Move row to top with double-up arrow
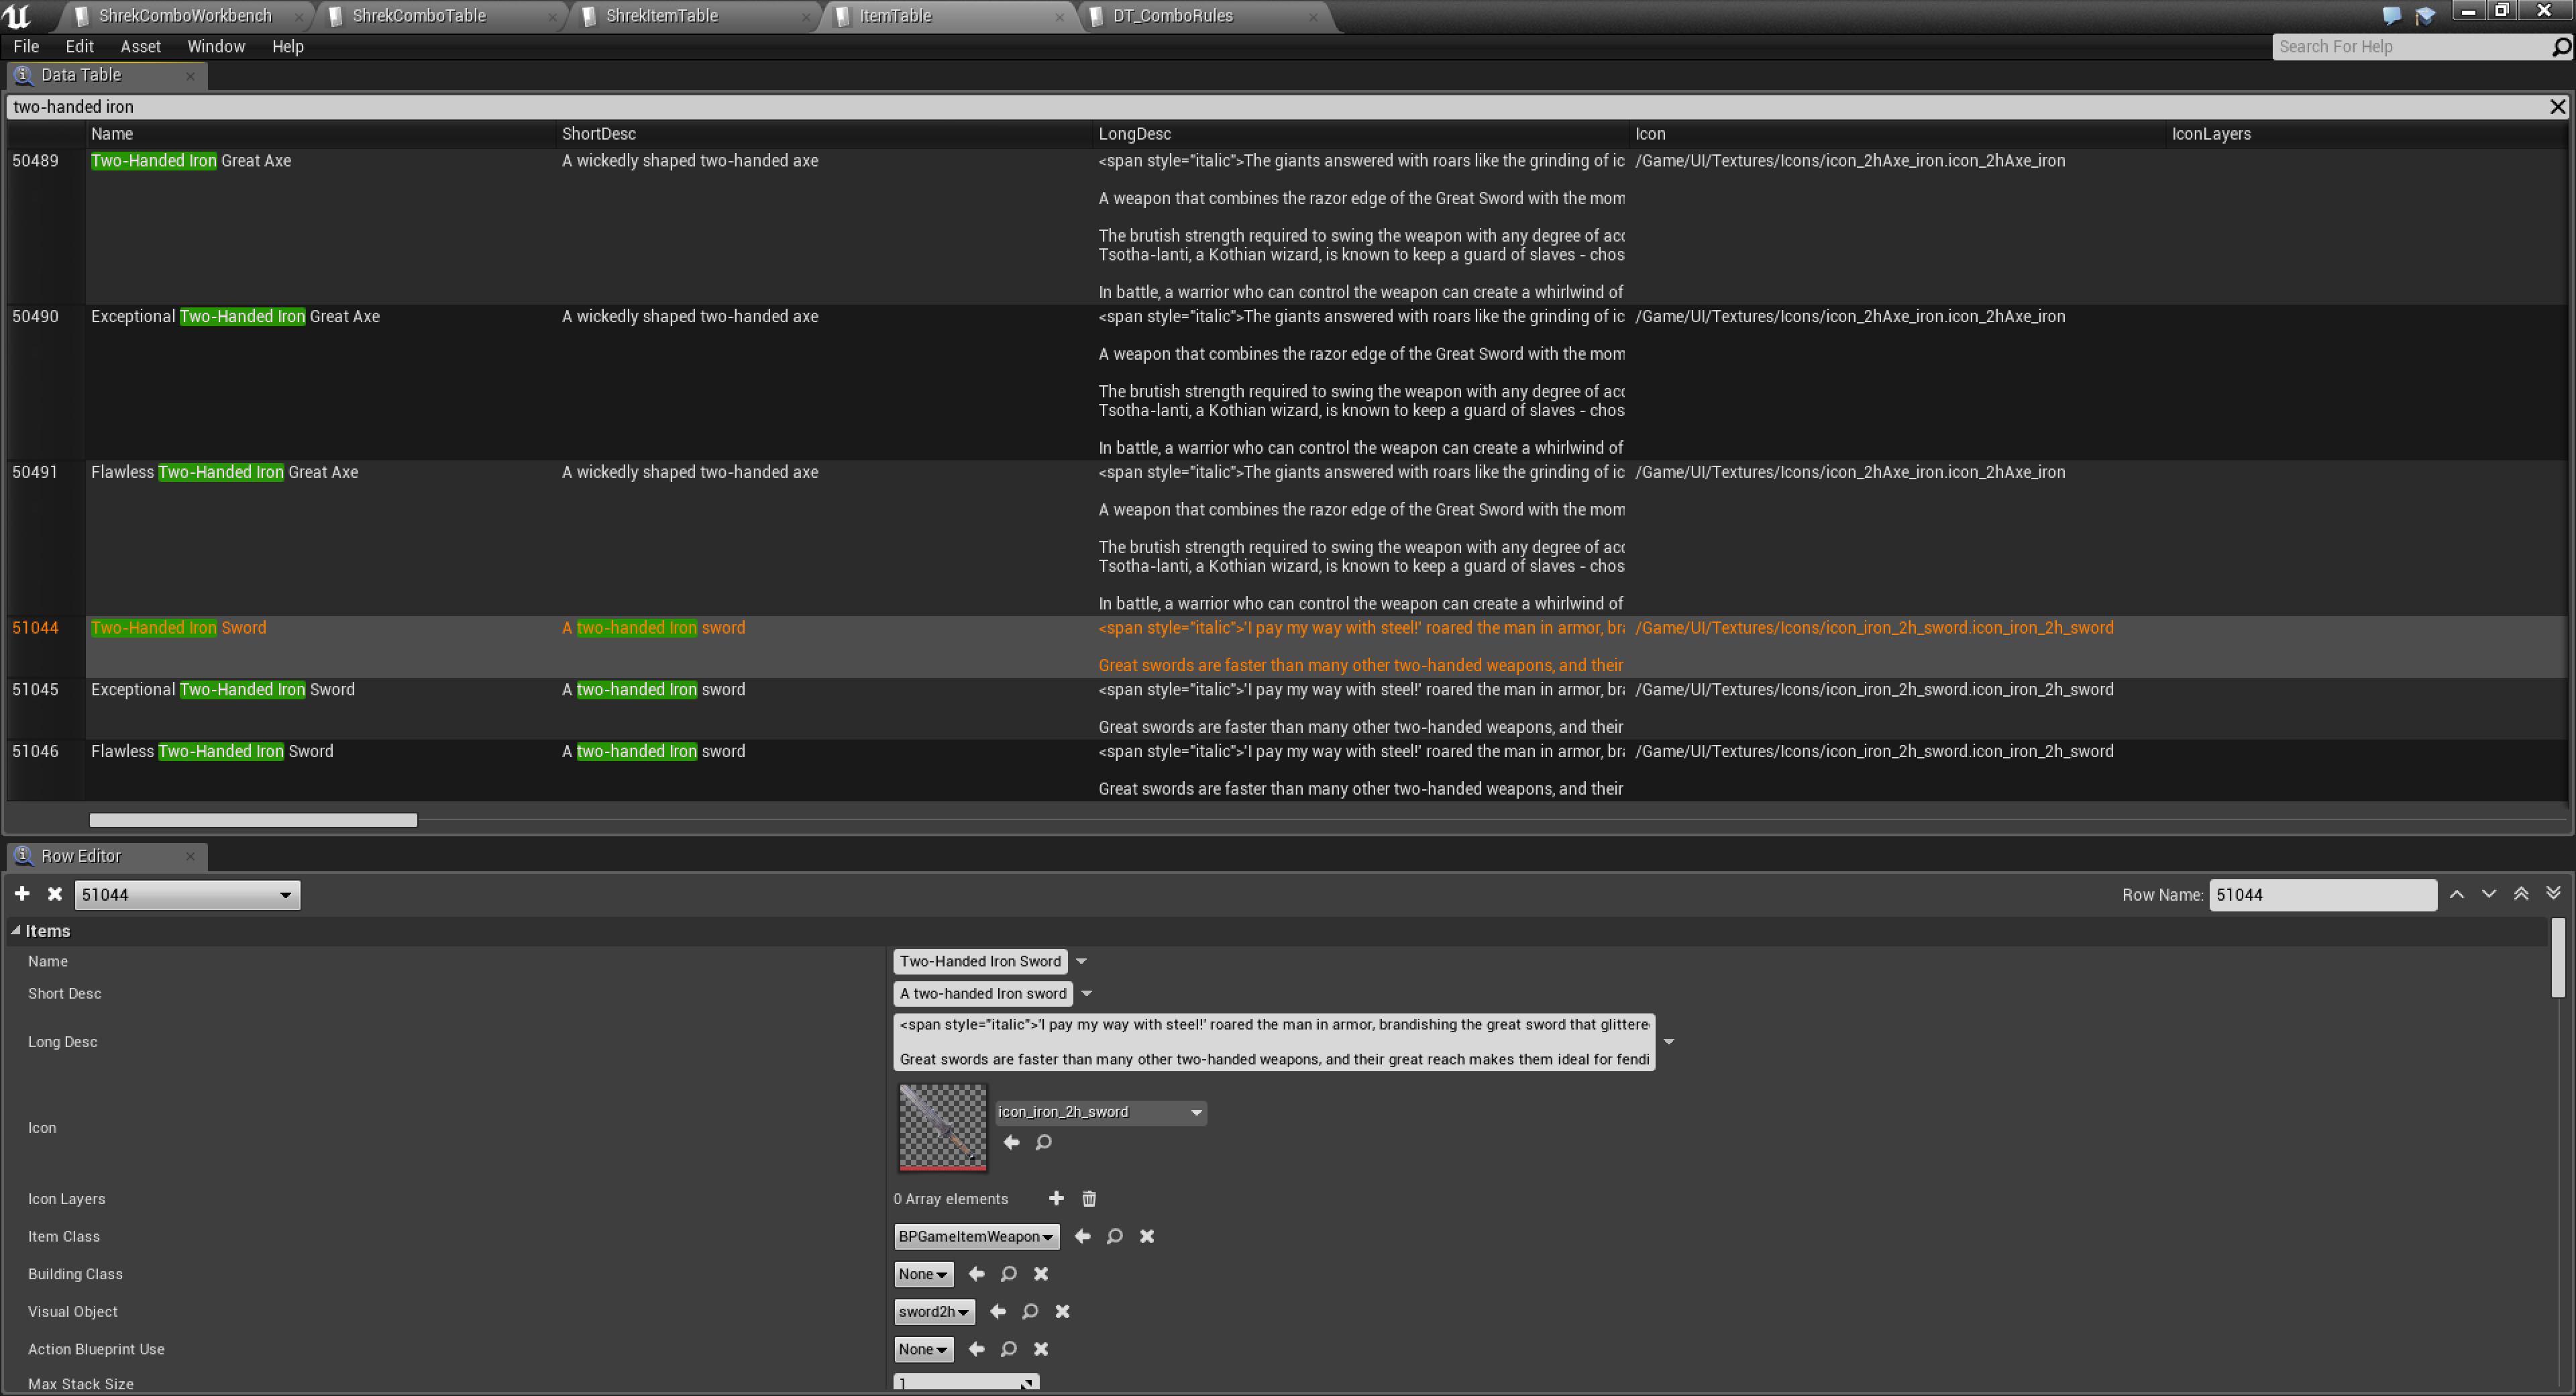2576x1396 pixels. pyautogui.click(x=2521, y=893)
